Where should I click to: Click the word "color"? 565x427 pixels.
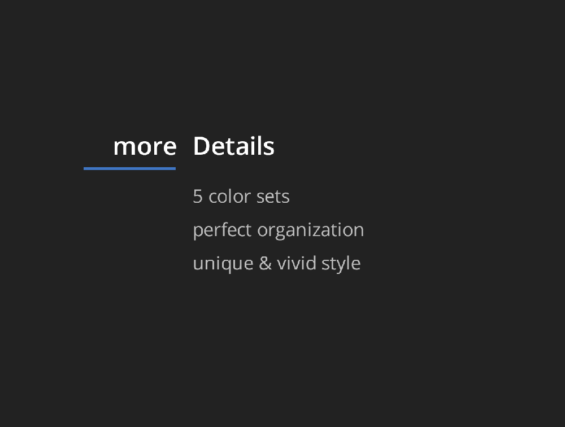click(x=229, y=197)
